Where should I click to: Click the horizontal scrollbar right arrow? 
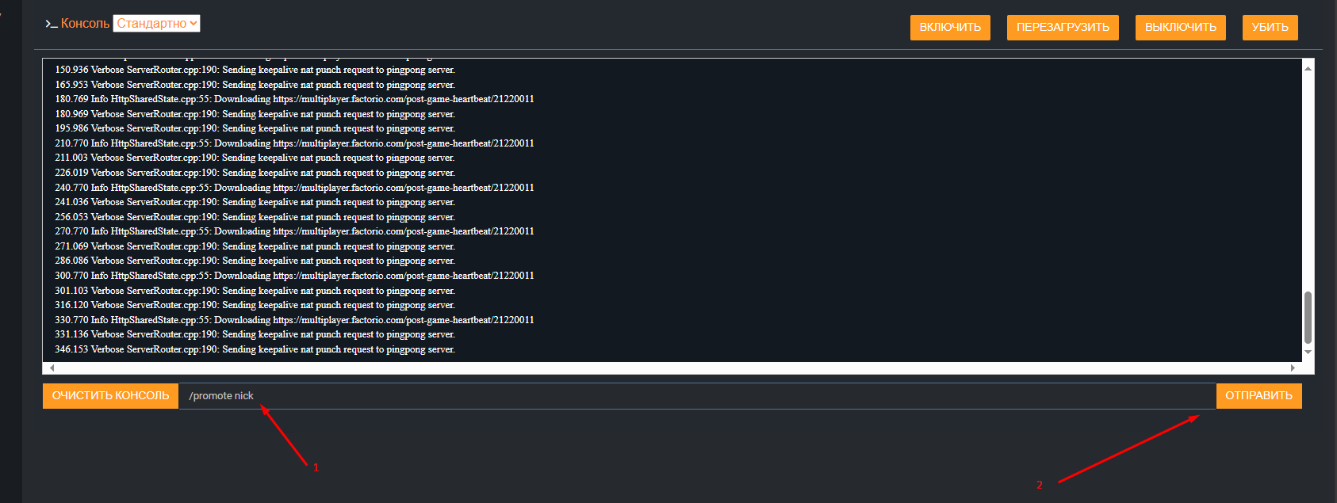point(1293,368)
